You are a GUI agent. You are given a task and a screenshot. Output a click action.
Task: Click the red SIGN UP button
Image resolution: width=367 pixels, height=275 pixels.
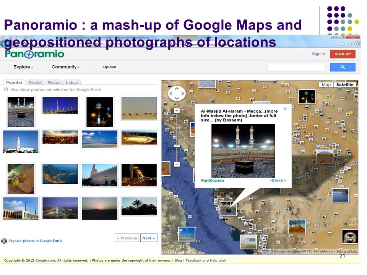coord(343,54)
